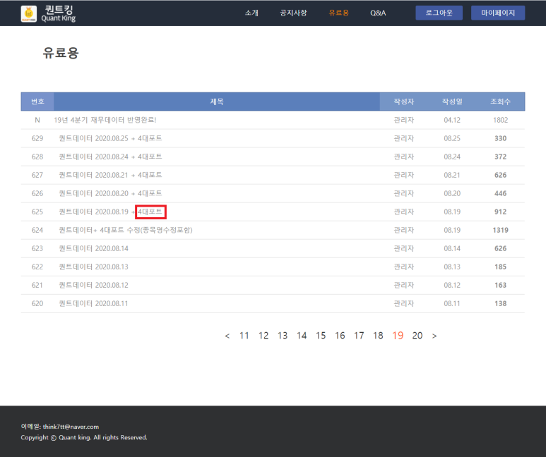This screenshot has width=546, height=457.
Task: Click the 작성자 column header
Action: 403,102
